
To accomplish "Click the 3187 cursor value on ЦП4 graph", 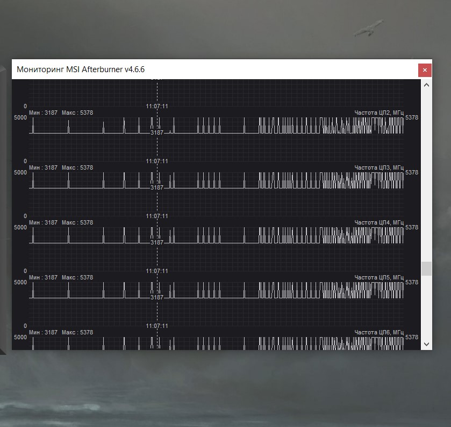I will [157, 242].
